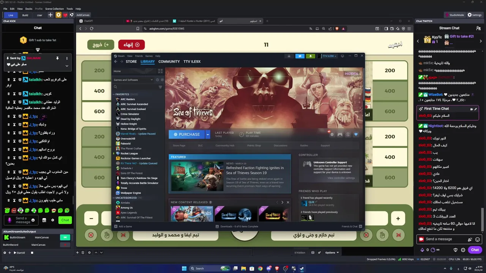Image resolution: width=486 pixels, height=273 pixels.
Task: Open advanced filter icon beside Steam search
Action: coord(160,87)
